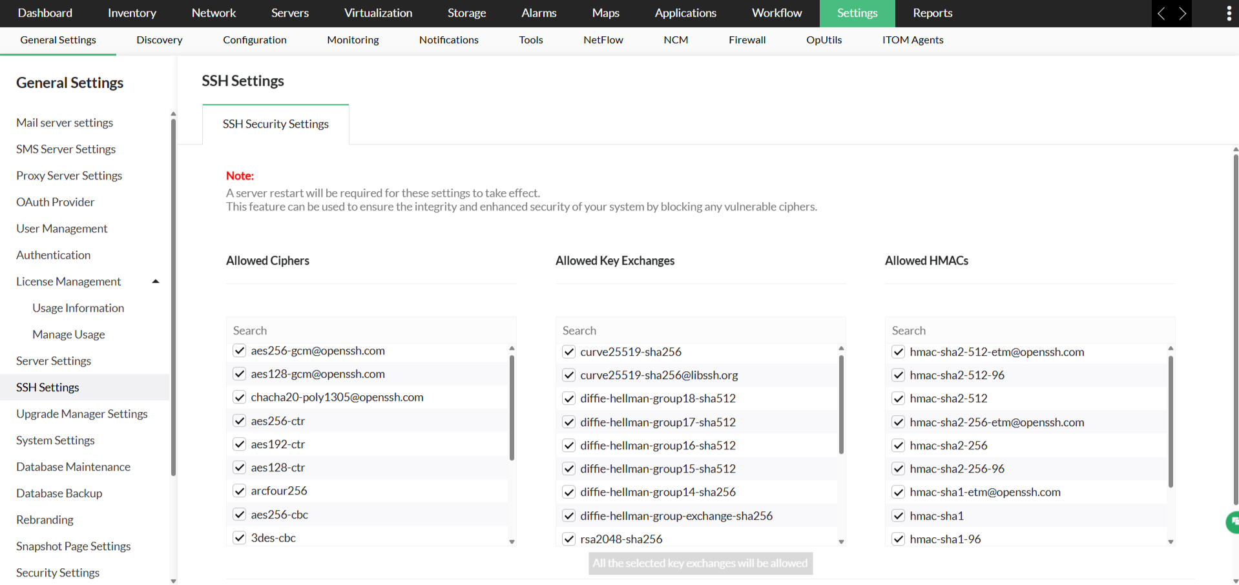Uncheck the aes256-cbc cipher
This screenshot has width=1239, height=585.
[240, 515]
